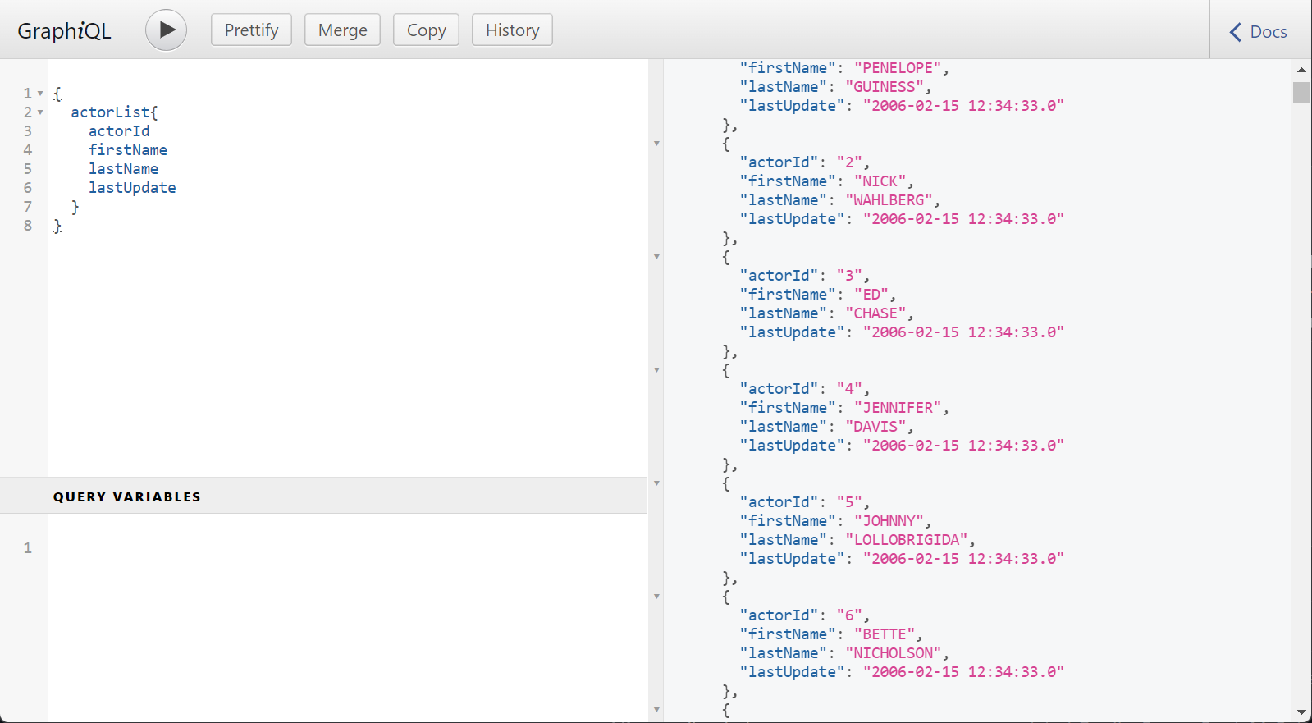
Task: Fold the JOHNNY LOLLOBRIGIDA result object
Action: 656,483
